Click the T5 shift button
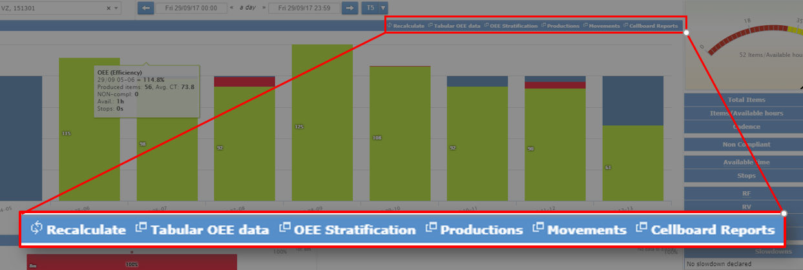 click(370, 8)
